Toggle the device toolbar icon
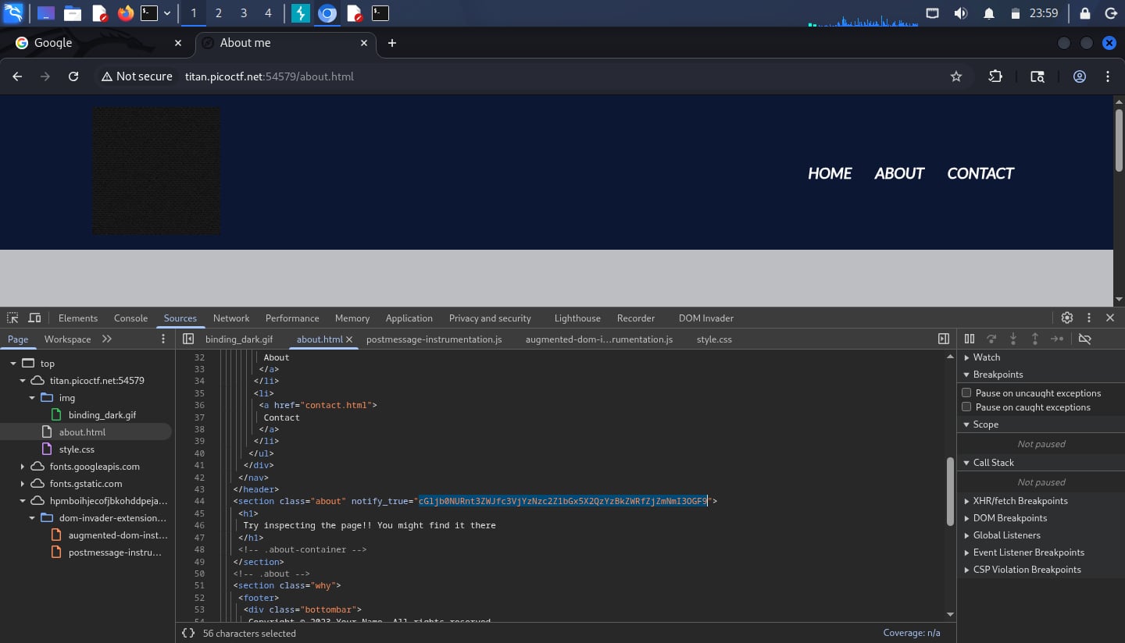1125x643 pixels. click(x=34, y=318)
